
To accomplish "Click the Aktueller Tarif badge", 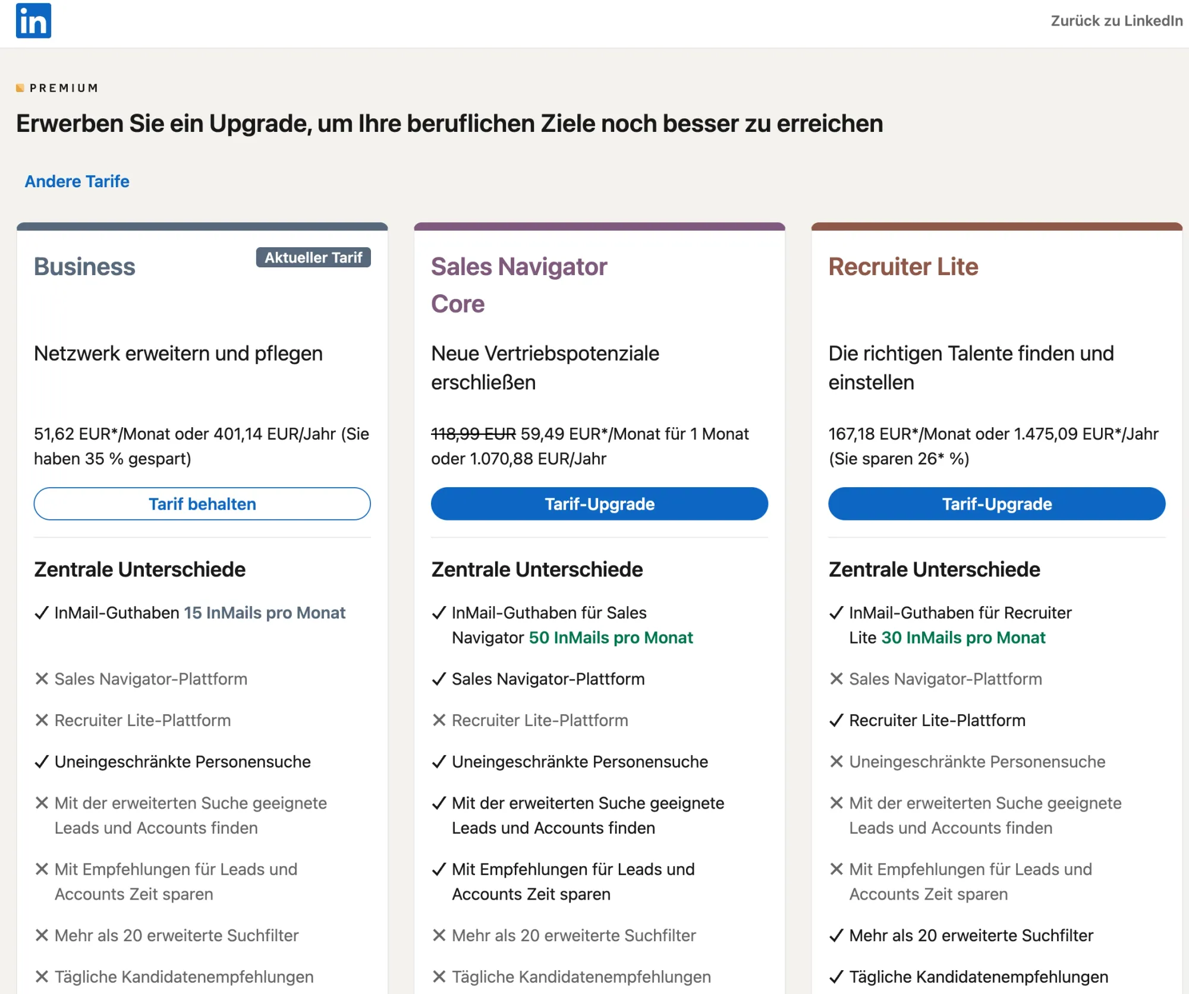I will coord(313,257).
